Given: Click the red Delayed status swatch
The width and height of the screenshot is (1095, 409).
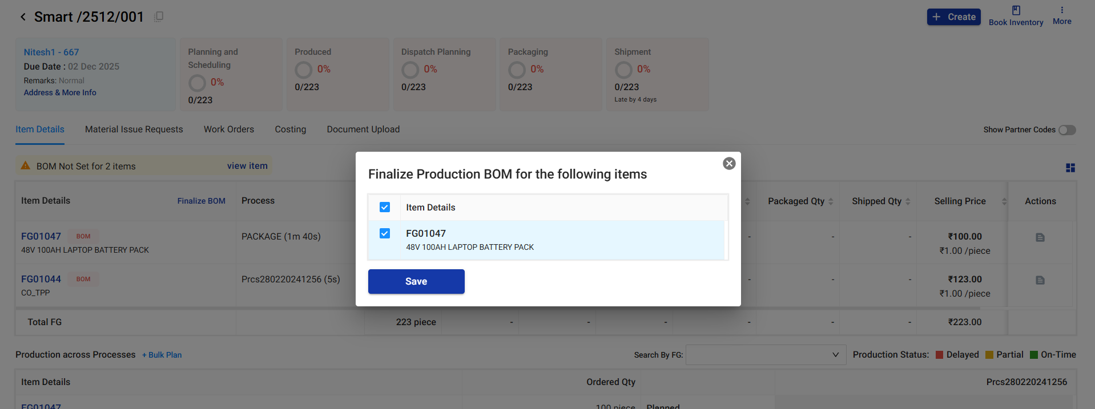Looking at the screenshot, I should pyautogui.click(x=939, y=355).
